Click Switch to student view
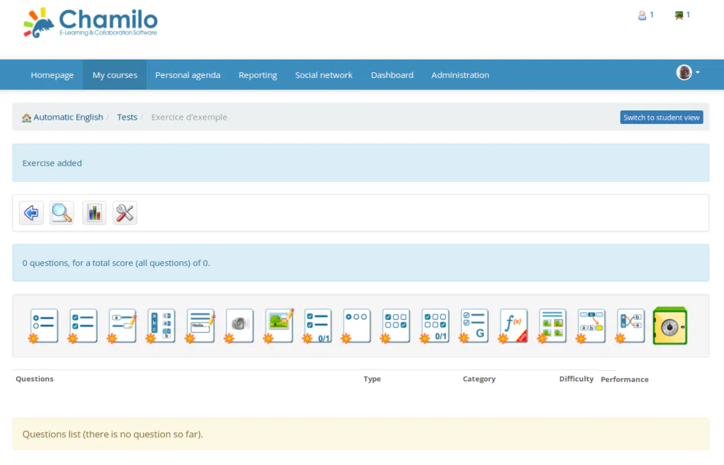 pyautogui.click(x=661, y=117)
